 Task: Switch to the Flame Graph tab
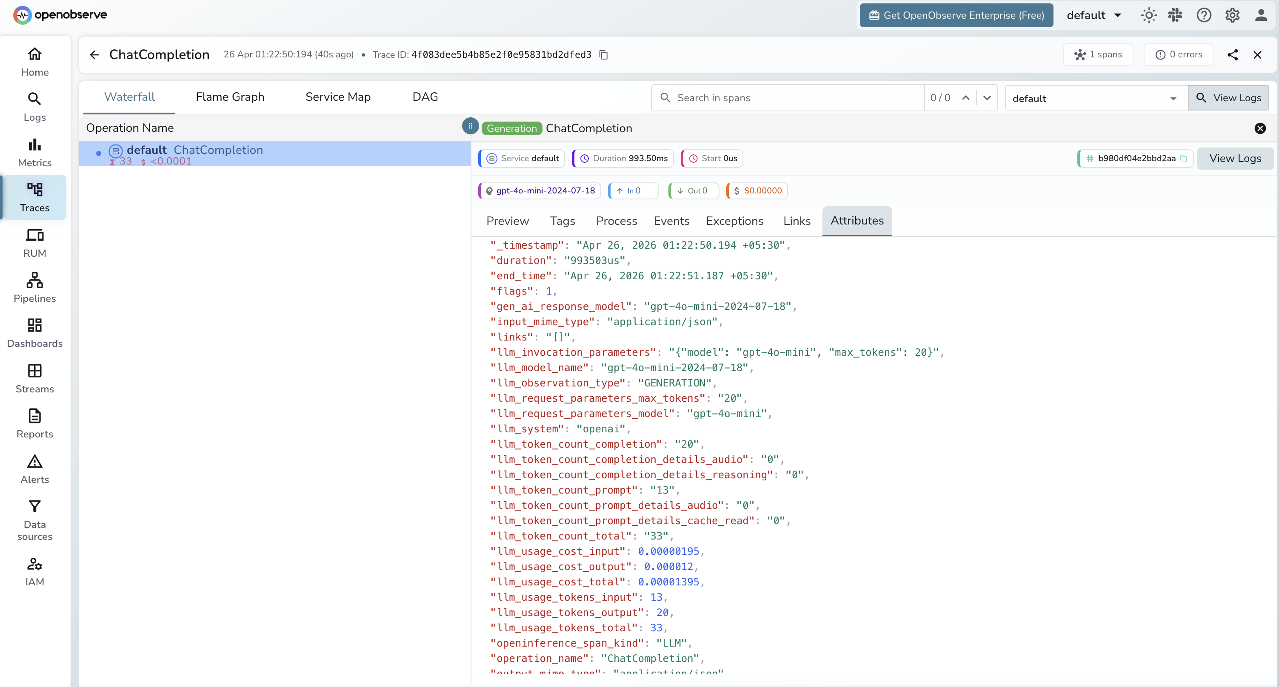230,97
